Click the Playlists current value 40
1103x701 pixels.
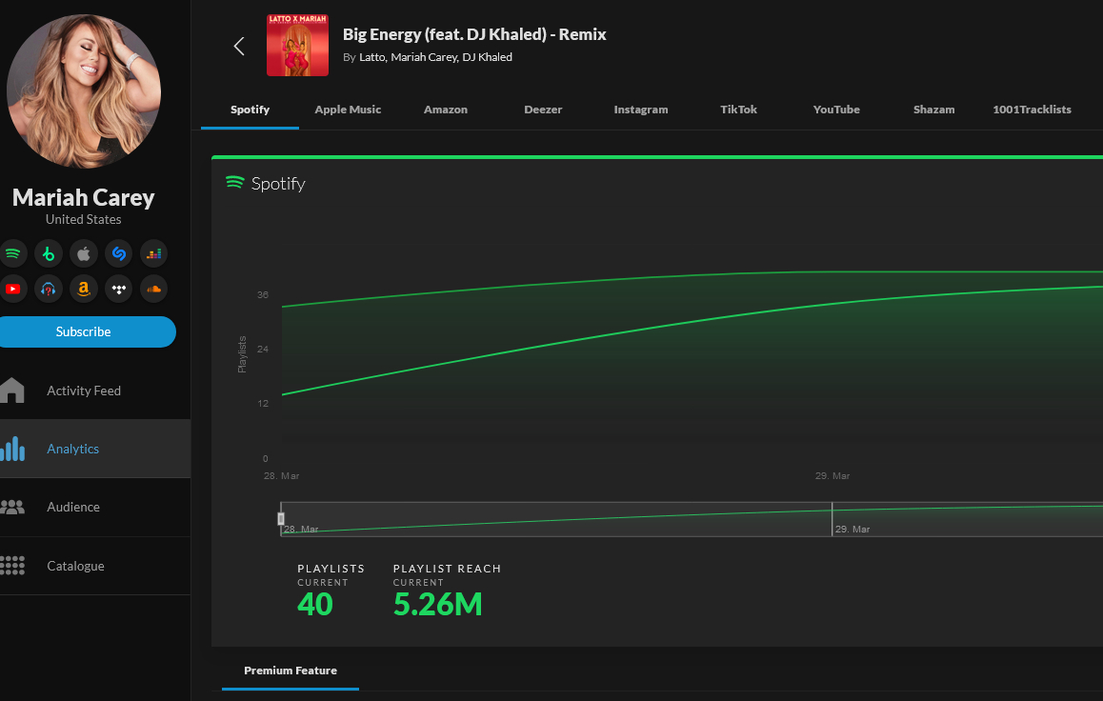tap(315, 605)
